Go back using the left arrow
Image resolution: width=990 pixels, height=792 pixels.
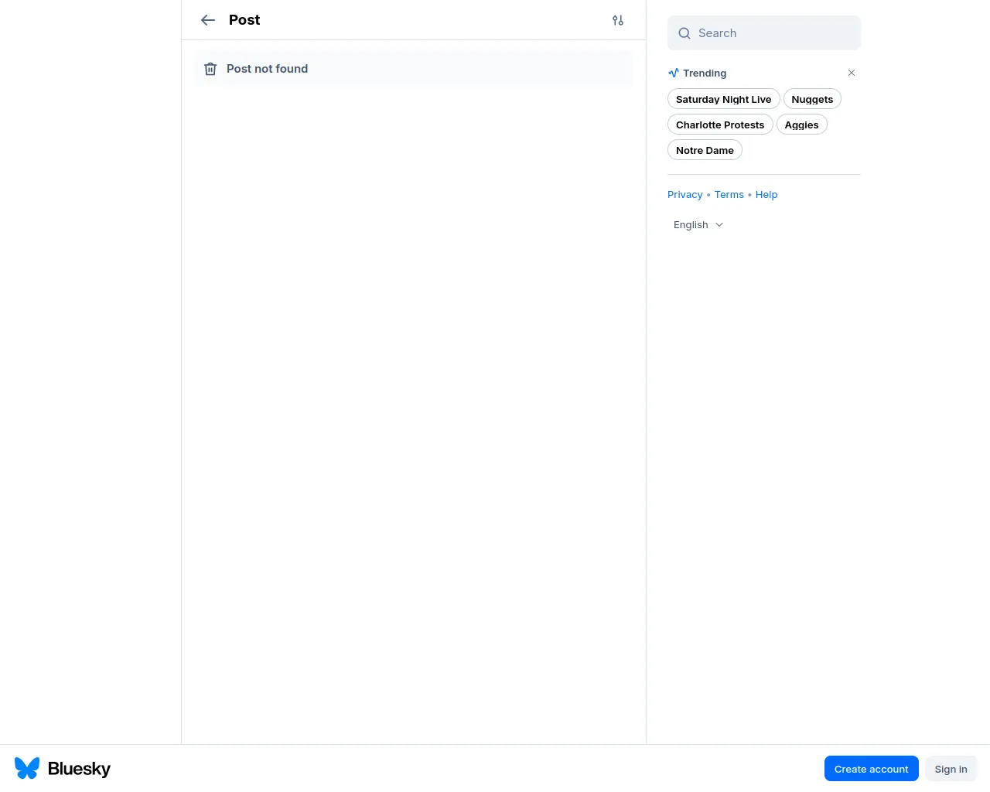[x=208, y=20]
